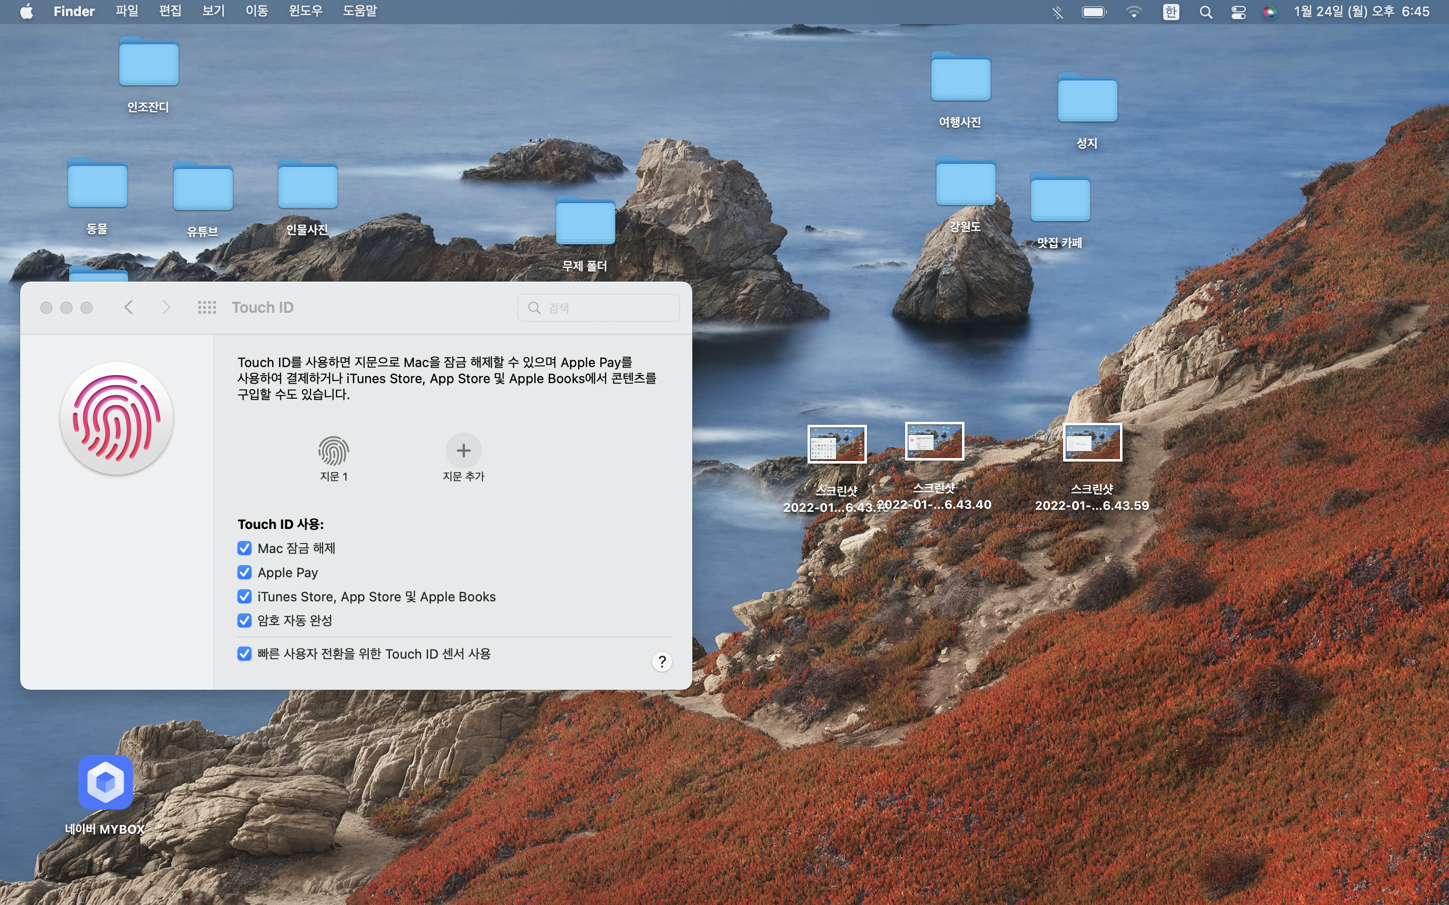Open the 보기 menu

(213, 12)
